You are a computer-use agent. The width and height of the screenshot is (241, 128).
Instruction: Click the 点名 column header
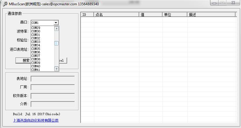tap(116, 15)
